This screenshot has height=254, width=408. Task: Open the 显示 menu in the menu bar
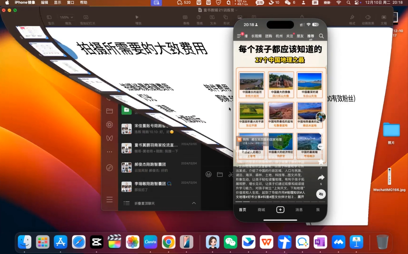(x=57, y=3)
